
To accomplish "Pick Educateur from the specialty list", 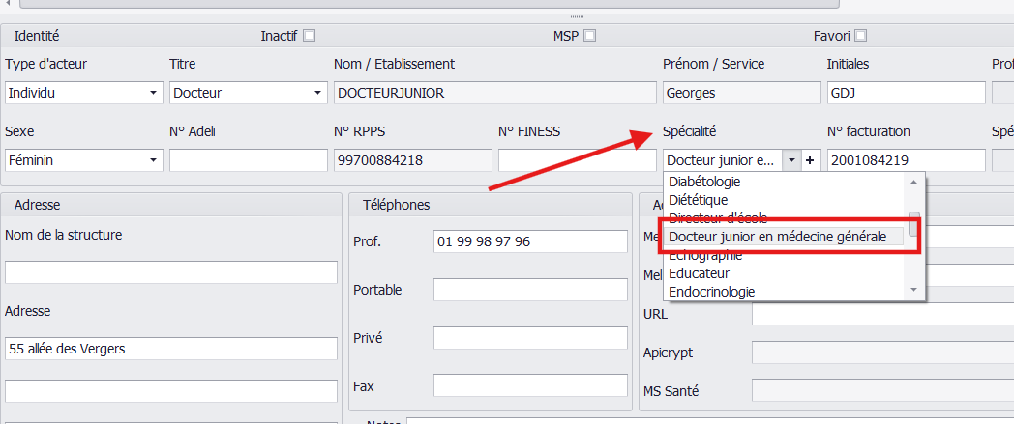I will pos(700,273).
